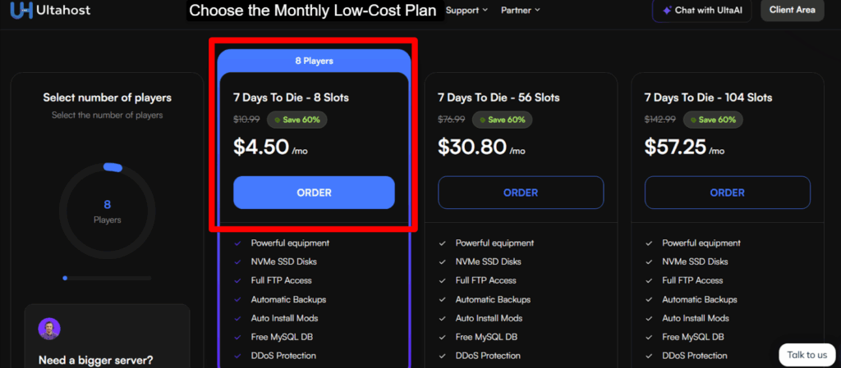Viewport: 841px width, 368px height.
Task: Open the Client Area
Action: [792, 10]
